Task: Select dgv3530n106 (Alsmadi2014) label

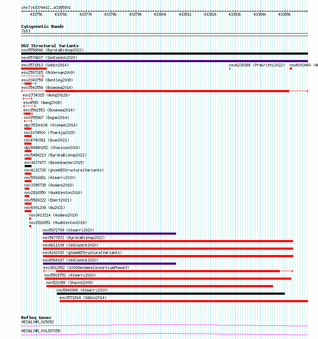Action: point(51,125)
